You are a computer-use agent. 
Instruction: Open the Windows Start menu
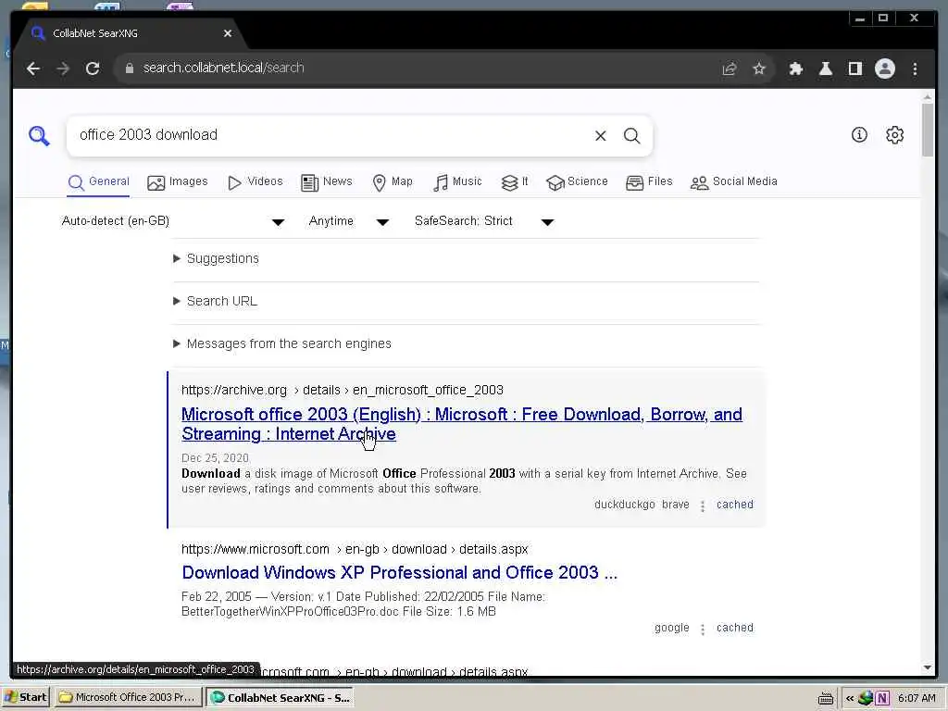pyautogui.click(x=26, y=698)
